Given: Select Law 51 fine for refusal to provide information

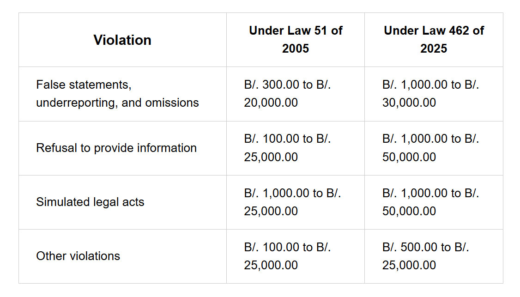Looking at the screenshot, I should [x=296, y=148].
